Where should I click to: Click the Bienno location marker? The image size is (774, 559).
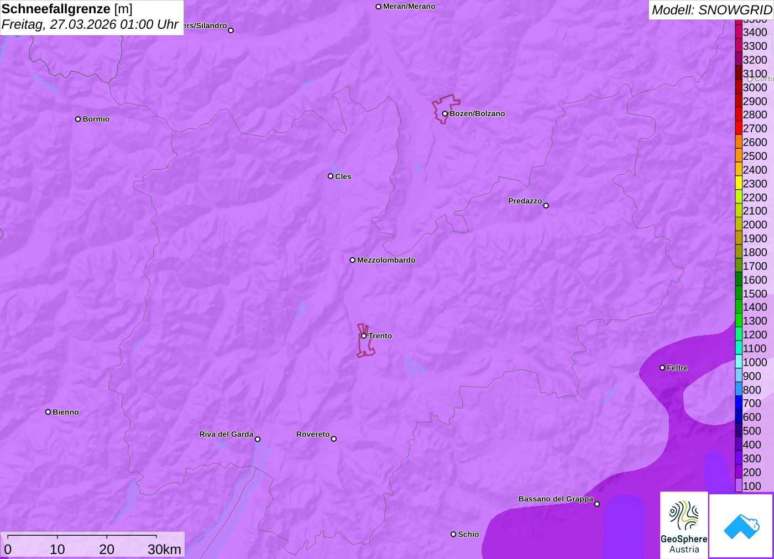click(x=48, y=412)
